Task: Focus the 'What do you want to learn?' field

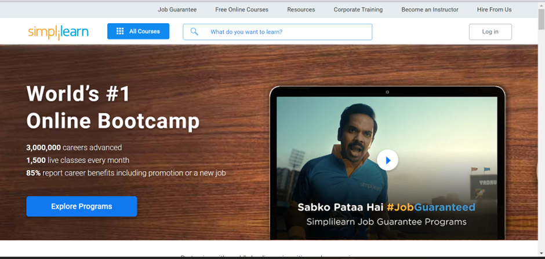Action: [x=277, y=32]
